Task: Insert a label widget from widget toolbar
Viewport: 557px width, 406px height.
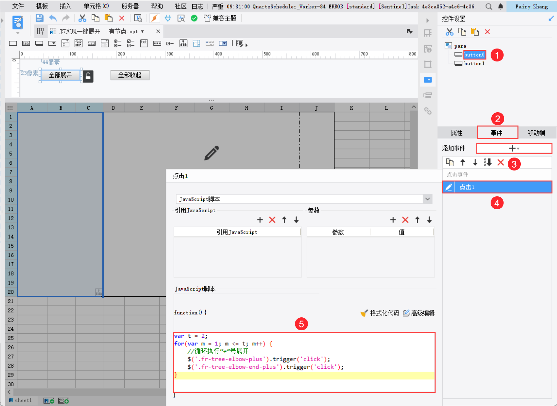Action: tap(26, 43)
